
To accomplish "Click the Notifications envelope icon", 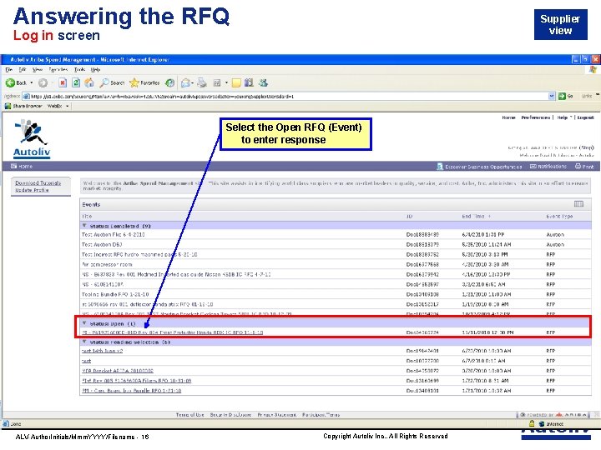I will coord(533,167).
